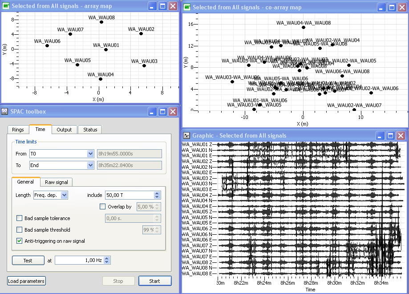Toggle the Bad sample tolerance checkbox
The height and width of the screenshot is (294, 409).
(x=19, y=218)
